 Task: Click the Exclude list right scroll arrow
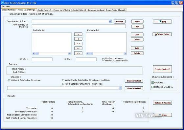click(x=125, y=54)
